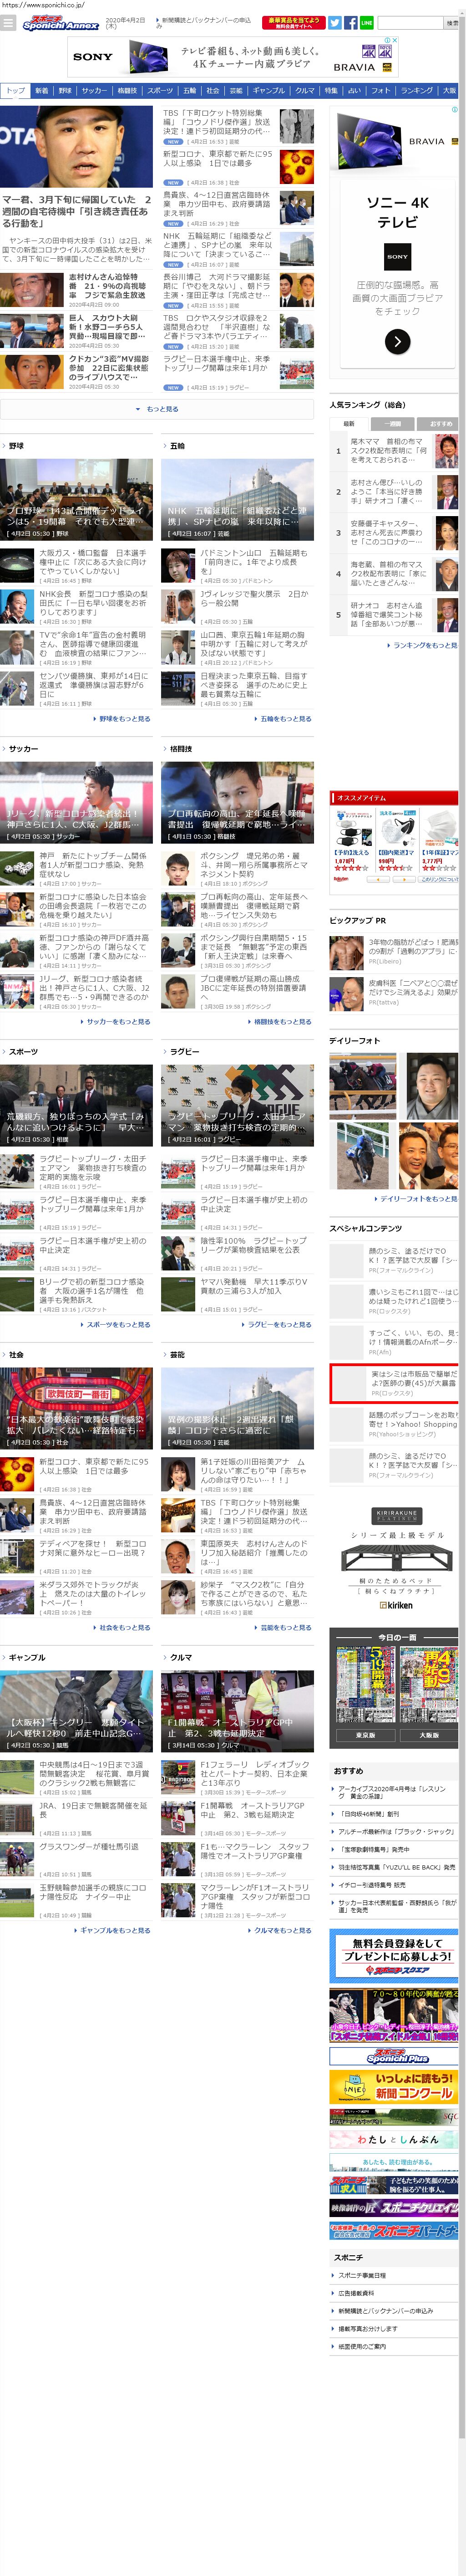Open ranking item 5 about 研ナオコ

tap(394, 615)
